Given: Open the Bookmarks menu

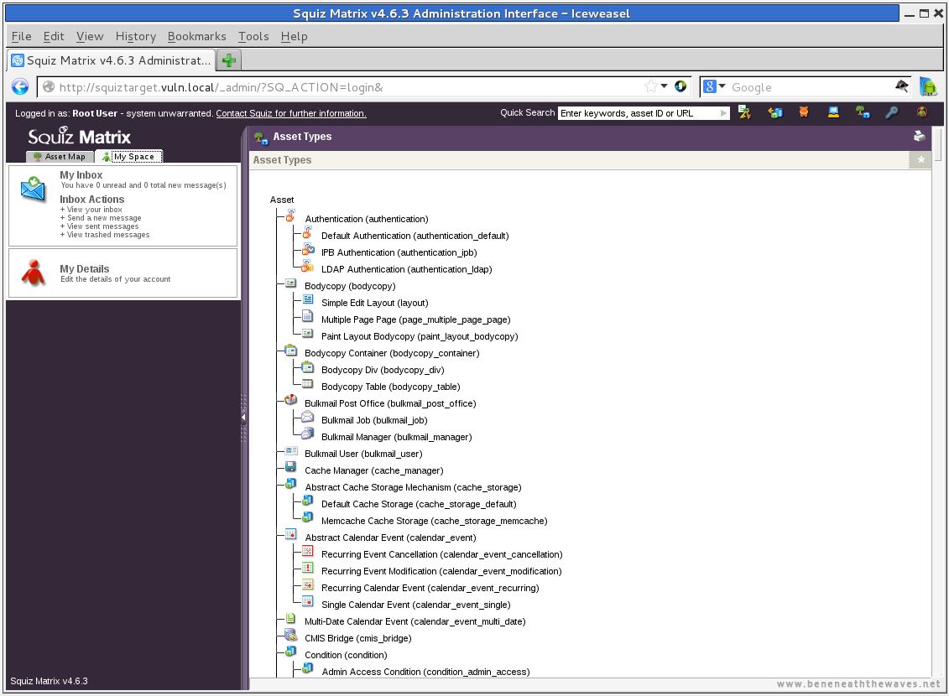Looking at the screenshot, I should (196, 36).
